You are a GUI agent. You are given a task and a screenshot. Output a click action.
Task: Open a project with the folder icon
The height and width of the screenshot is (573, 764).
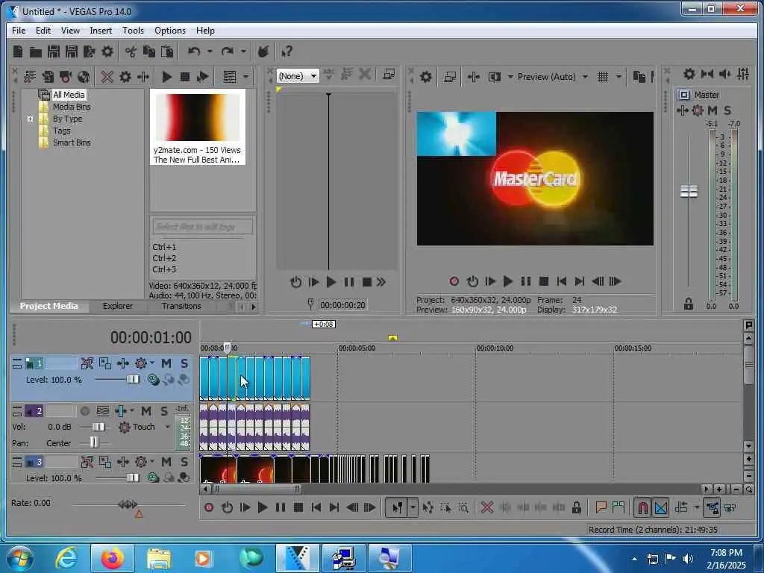point(35,51)
